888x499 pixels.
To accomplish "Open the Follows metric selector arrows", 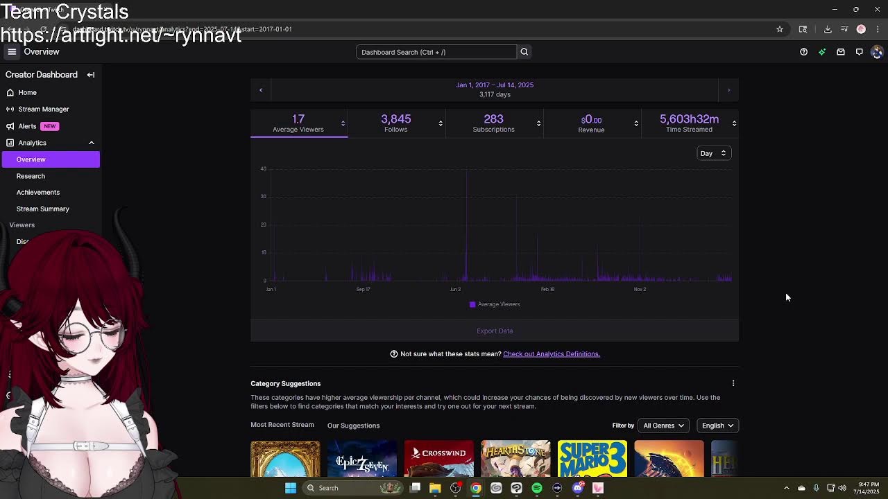I will tap(441, 123).
